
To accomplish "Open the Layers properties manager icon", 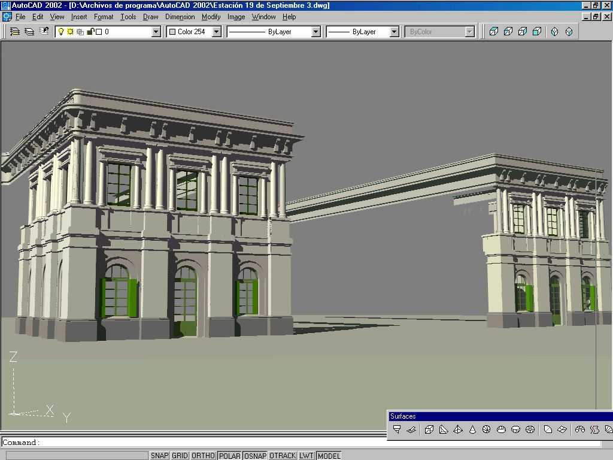I will pyautogui.click(x=29, y=32).
